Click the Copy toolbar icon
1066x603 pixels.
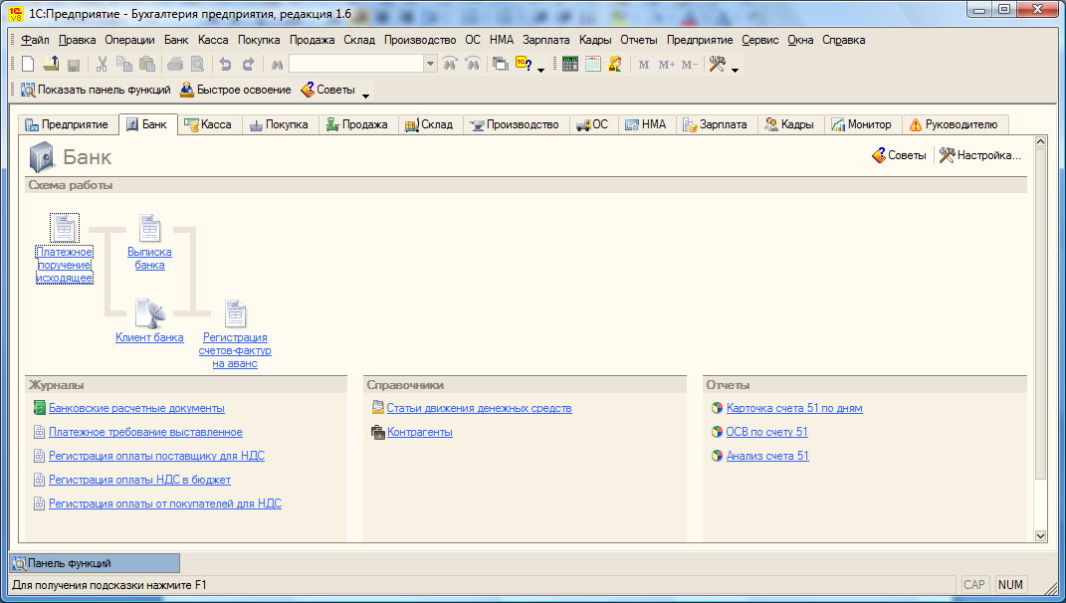(x=124, y=64)
